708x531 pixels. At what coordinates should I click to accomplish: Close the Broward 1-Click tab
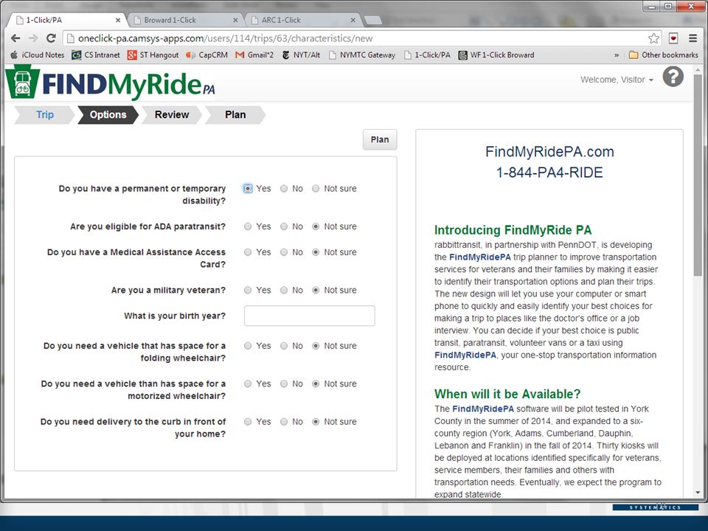coord(235,21)
